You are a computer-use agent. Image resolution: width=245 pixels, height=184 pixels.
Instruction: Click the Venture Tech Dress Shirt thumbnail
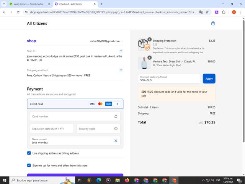tap(144, 63)
